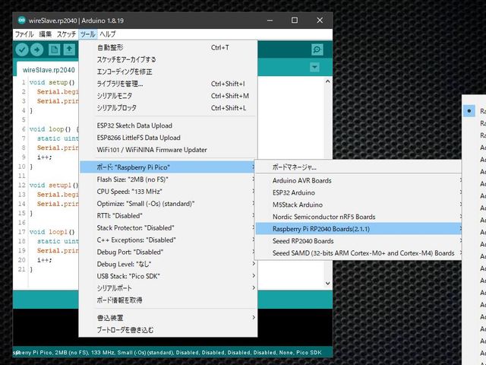Expand Stack Protector: "Disabled" submenu
486x365 pixels.
pyautogui.click(x=168, y=228)
